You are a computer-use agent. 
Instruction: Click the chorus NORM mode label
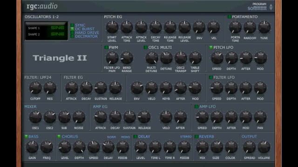(111, 137)
